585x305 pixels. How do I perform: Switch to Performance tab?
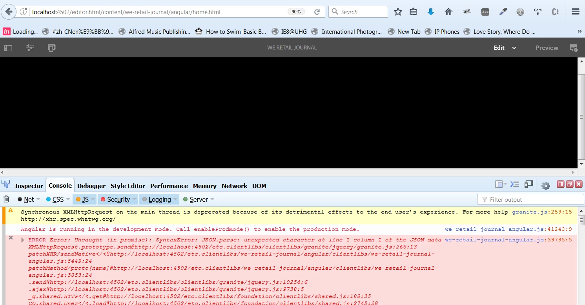(169, 186)
